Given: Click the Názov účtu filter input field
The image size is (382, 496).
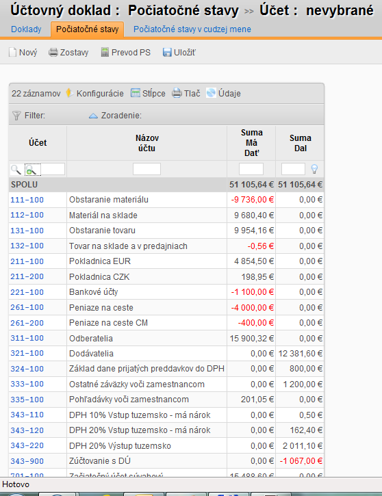Looking at the screenshot, I should click(147, 169).
